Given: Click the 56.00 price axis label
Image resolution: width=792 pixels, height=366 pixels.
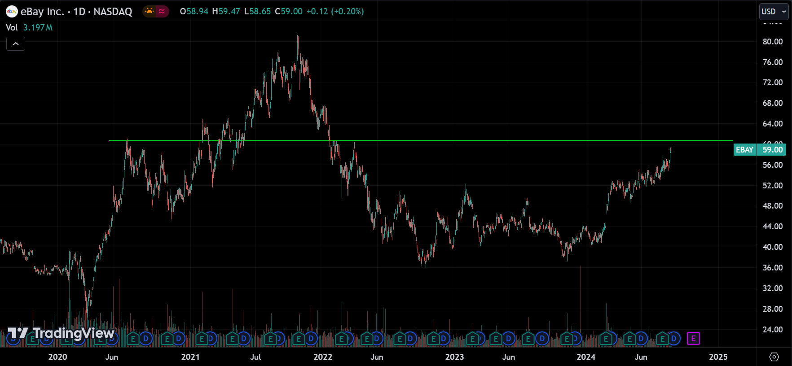Looking at the screenshot, I should (x=773, y=165).
